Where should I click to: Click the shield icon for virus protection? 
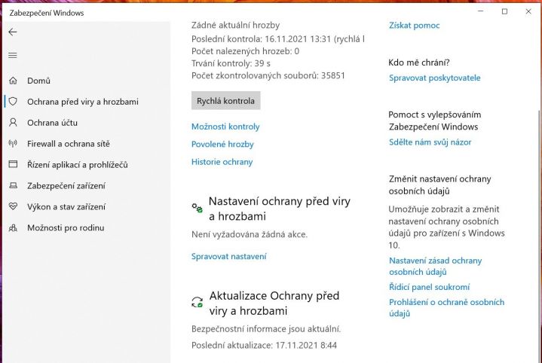coord(13,102)
